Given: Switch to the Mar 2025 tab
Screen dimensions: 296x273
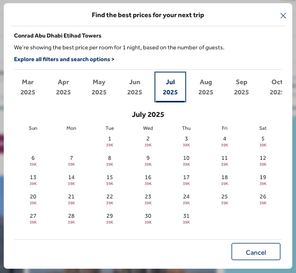Looking at the screenshot, I should [x=28, y=87].
